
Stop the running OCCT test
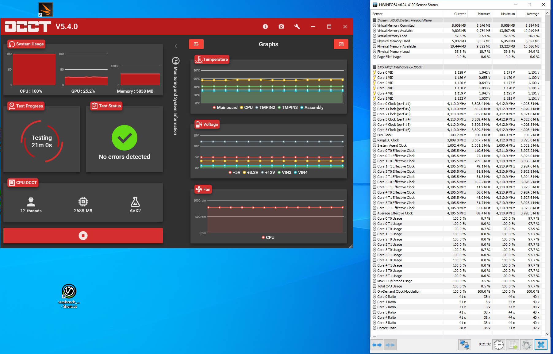pyautogui.click(x=83, y=236)
